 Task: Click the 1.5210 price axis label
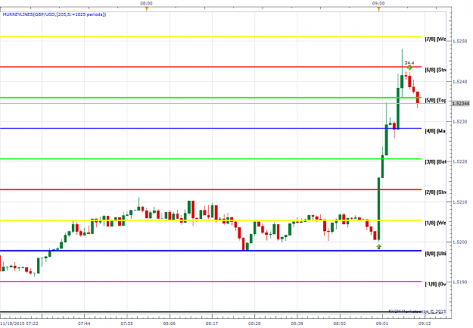click(459, 202)
